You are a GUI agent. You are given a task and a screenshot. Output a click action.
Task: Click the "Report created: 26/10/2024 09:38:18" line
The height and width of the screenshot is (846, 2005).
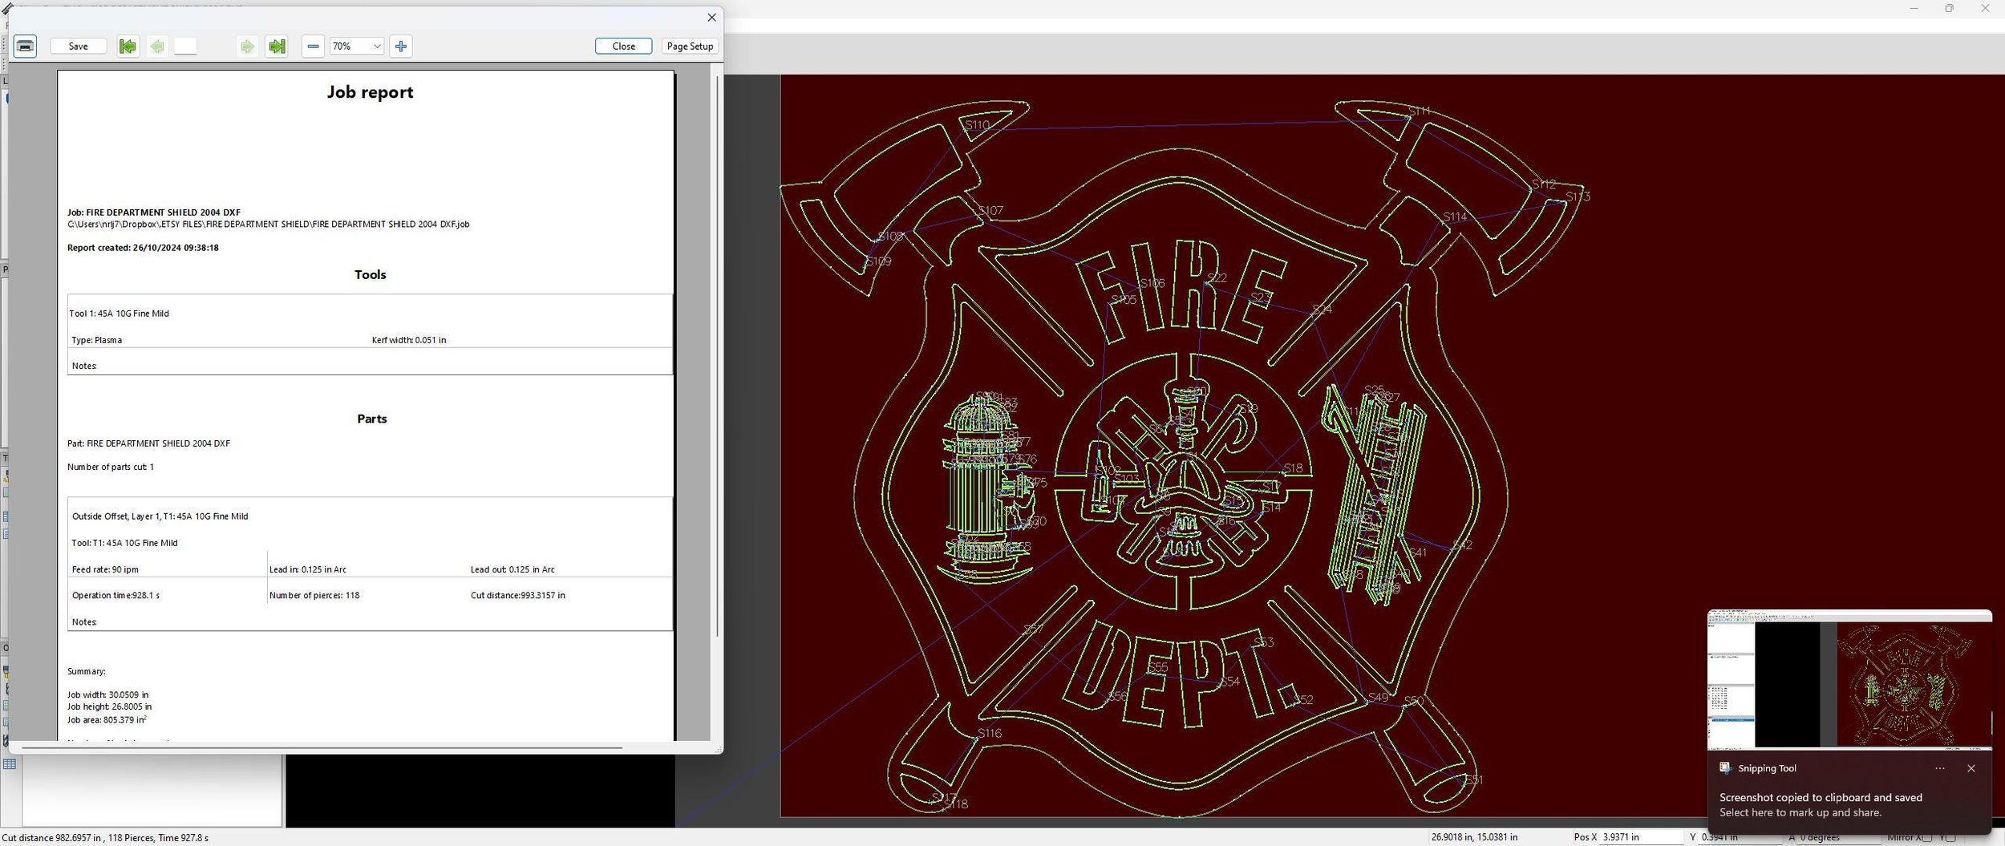(x=143, y=248)
